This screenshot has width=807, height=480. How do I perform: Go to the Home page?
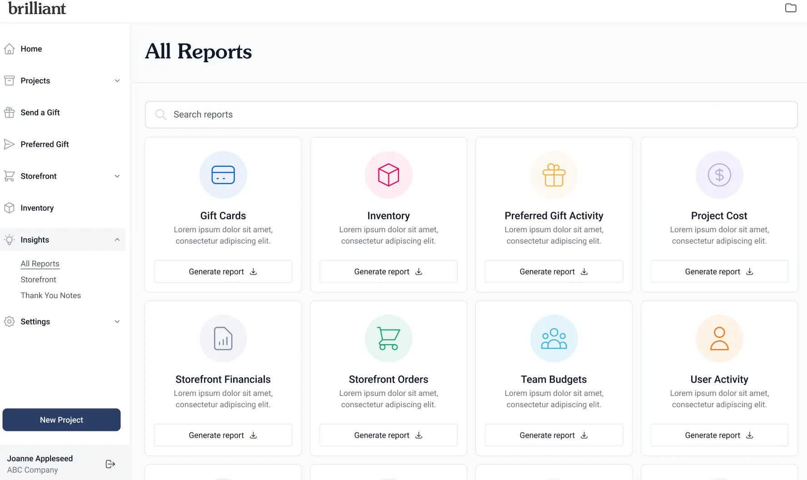[31, 49]
